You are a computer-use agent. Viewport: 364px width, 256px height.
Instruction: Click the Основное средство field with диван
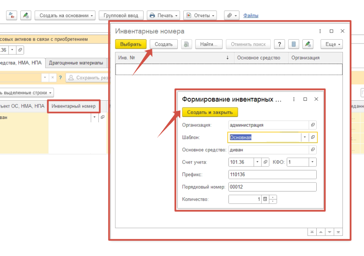269,150
